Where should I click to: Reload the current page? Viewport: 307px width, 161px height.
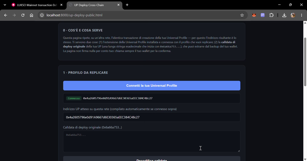coord(23,15)
